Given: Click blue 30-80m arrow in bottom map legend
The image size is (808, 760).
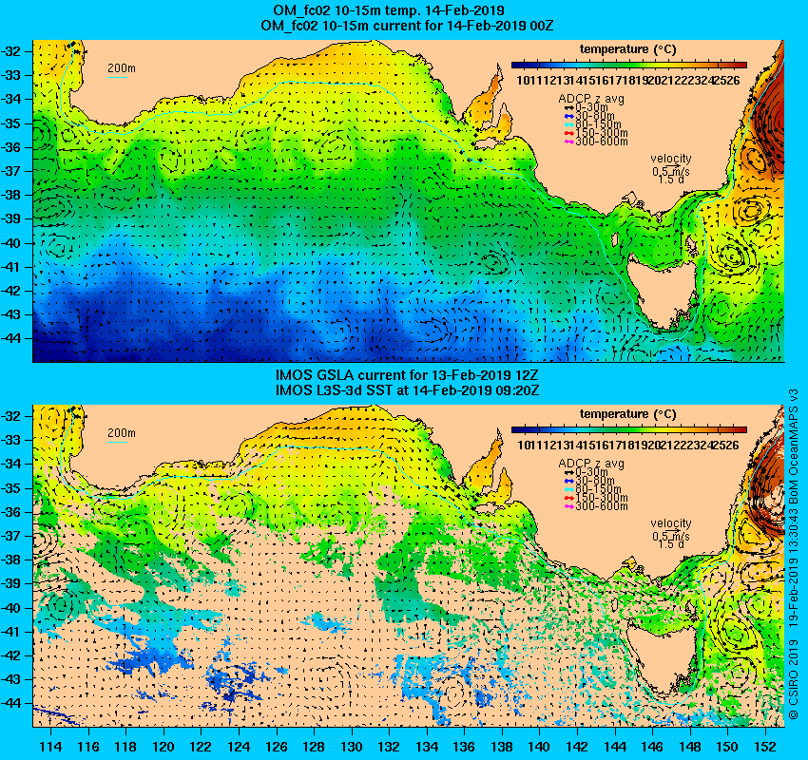Looking at the screenshot, I should click(x=568, y=481).
